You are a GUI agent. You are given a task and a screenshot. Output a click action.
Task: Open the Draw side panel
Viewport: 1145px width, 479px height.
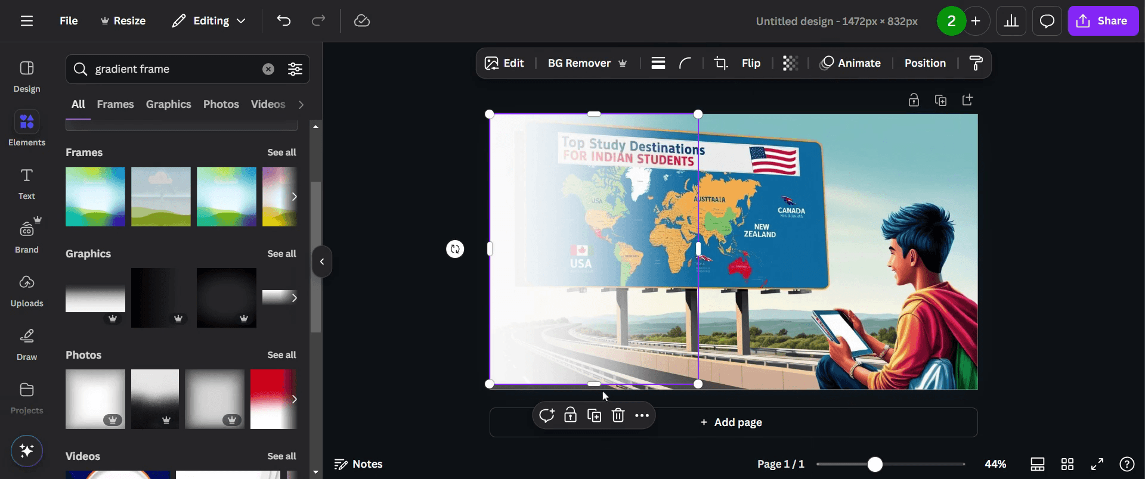click(27, 344)
